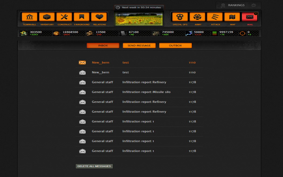Switch to the Inbox tab
The height and width of the screenshot is (177, 283).
(x=103, y=46)
